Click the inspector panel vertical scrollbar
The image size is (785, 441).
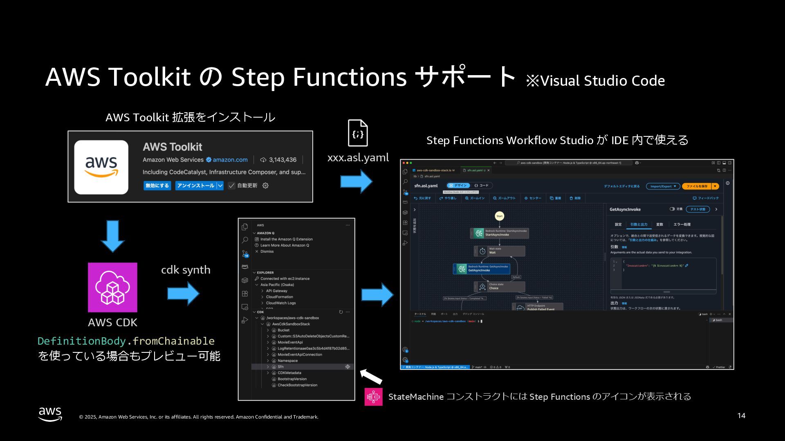pos(722,245)
